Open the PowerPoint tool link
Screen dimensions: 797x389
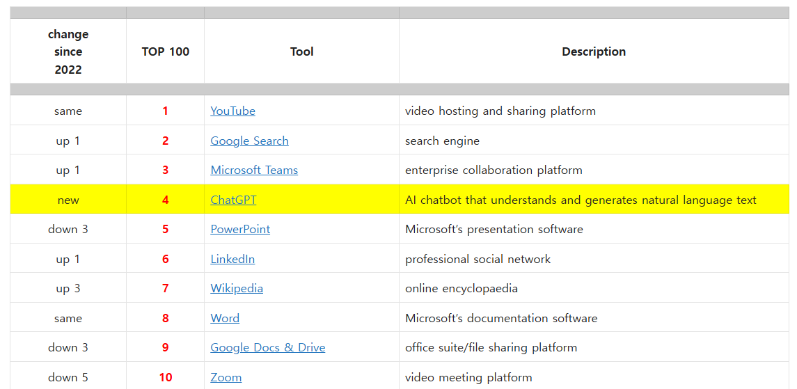point(240,230)
